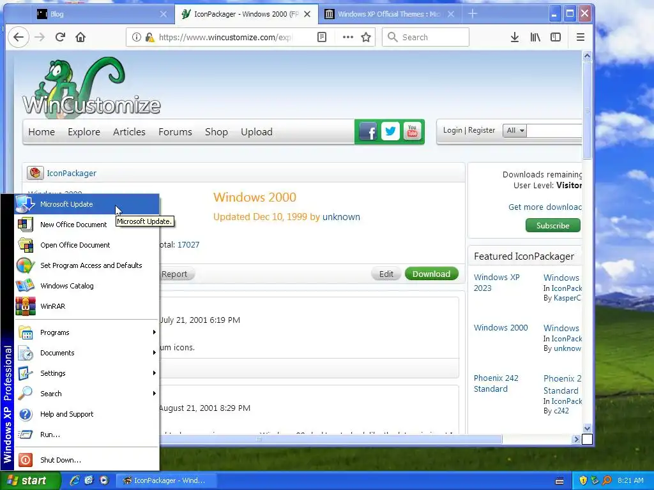The width and height of the screenshot is (654, 490).
Task: Open Set Program Access and Defaults
Action: pyautogui.click(x=87, y=265)
